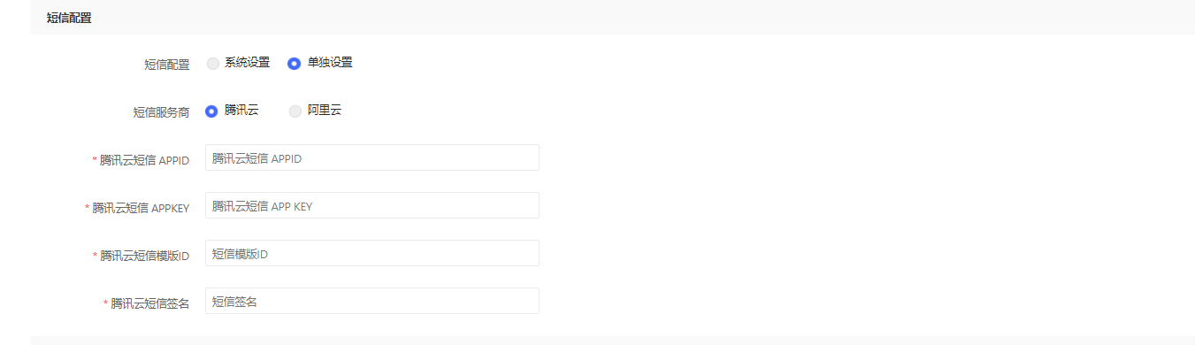Select the 单独设置 radio button
This screenshot has height=345, width=1195.
click(x=294, y=64)
